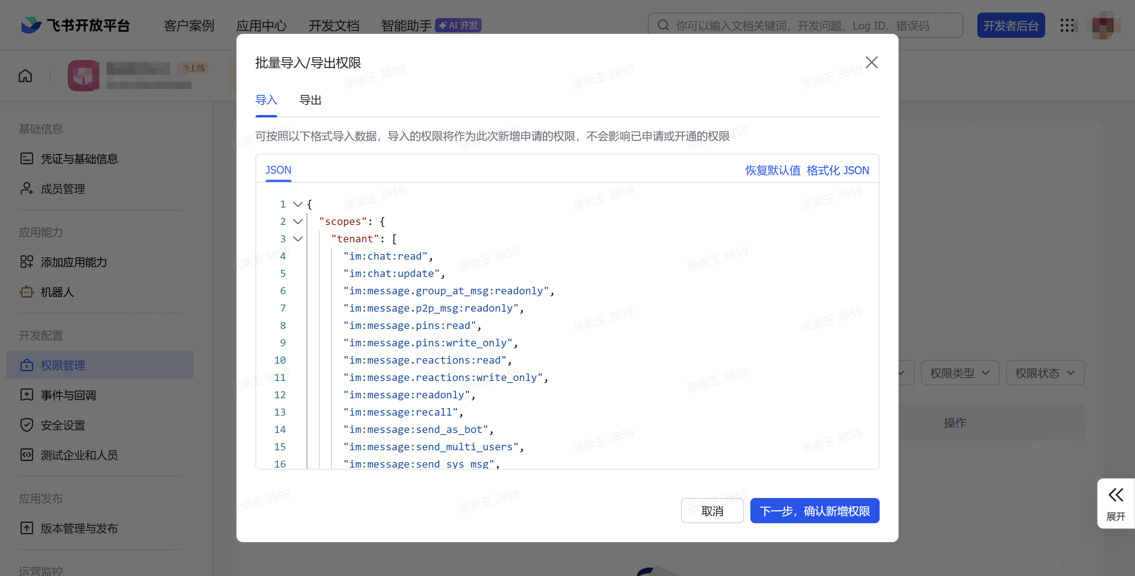Open 版本管理与发布 sidebar item

coord(79,528)
